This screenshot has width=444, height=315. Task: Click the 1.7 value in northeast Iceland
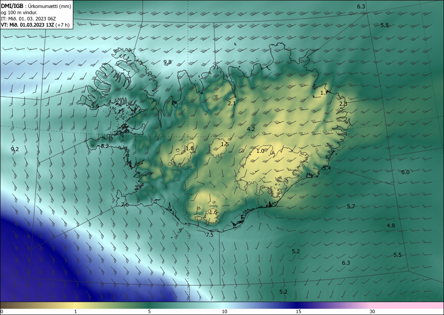click(x=324, y=92)
